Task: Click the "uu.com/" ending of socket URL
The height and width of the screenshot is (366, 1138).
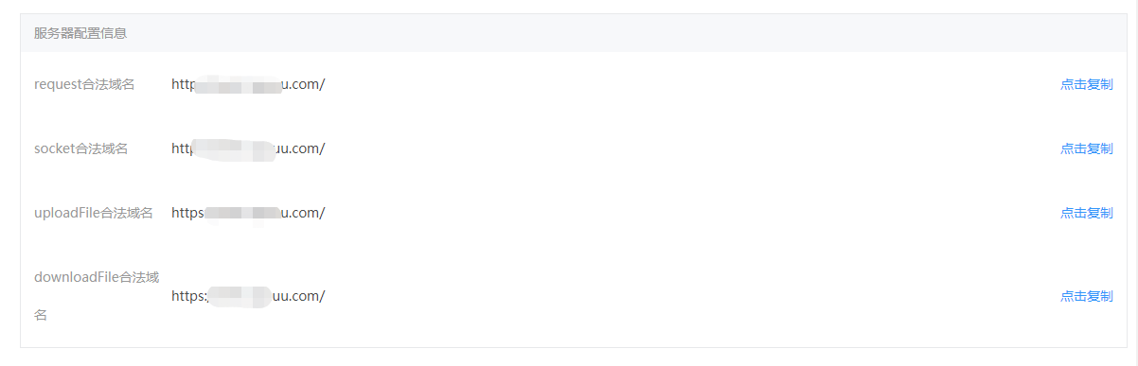Action: click(x=300, y=148)
